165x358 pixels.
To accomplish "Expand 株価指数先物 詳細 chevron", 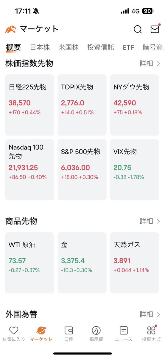I will coord(159,64).
